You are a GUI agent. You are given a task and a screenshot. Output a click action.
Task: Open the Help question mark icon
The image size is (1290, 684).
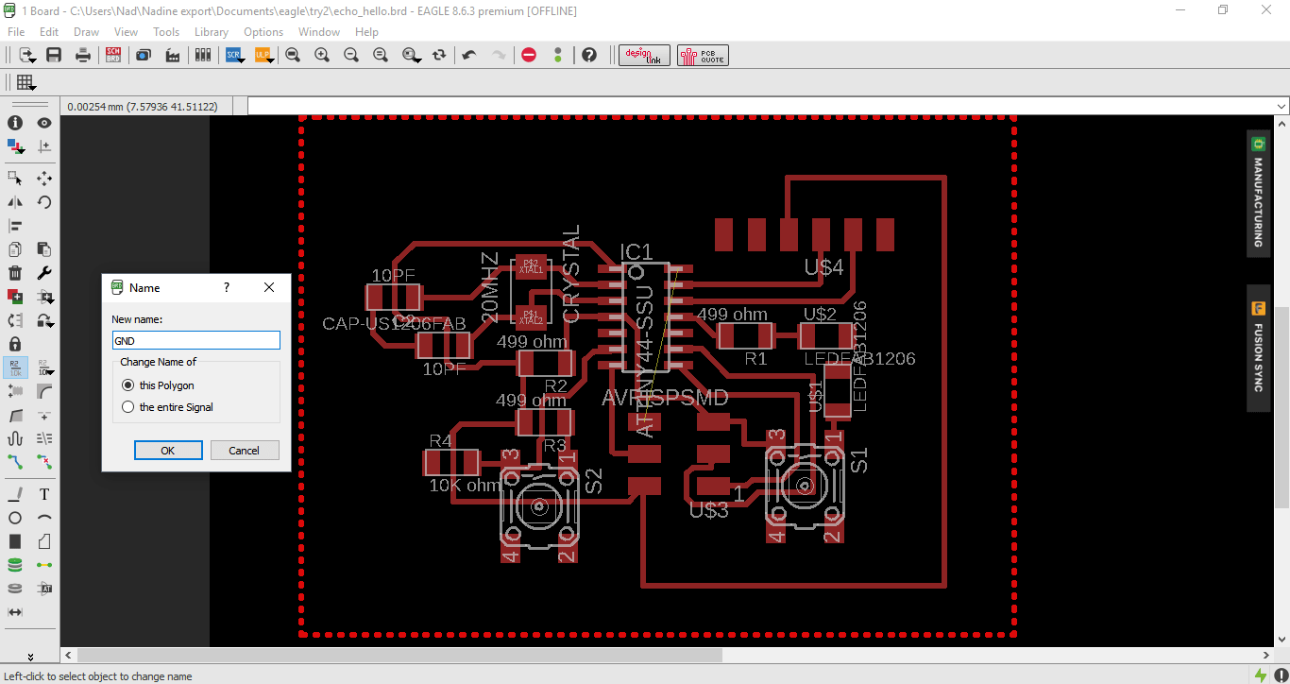[589, 55]
